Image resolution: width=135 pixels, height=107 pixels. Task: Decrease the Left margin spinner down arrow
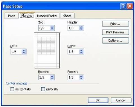click(x=24, y=53)
